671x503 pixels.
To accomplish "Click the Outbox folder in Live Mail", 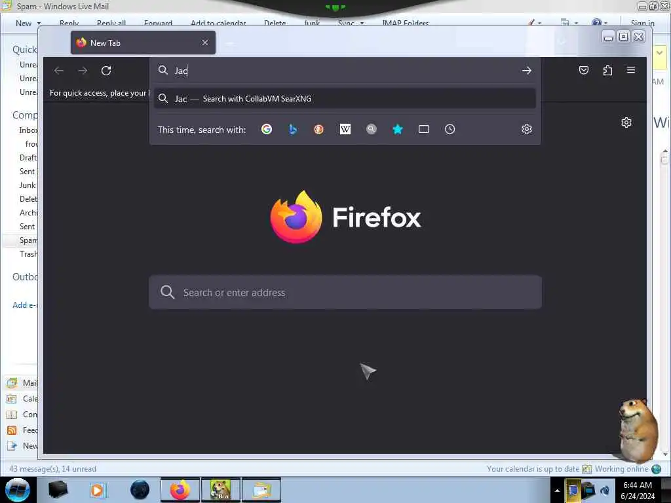I will (25, 277).
